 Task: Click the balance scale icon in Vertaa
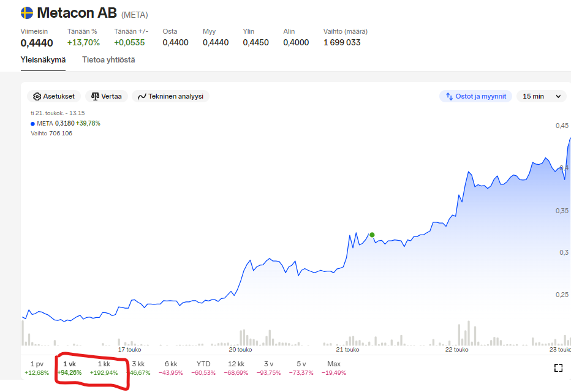click(95, 97)
